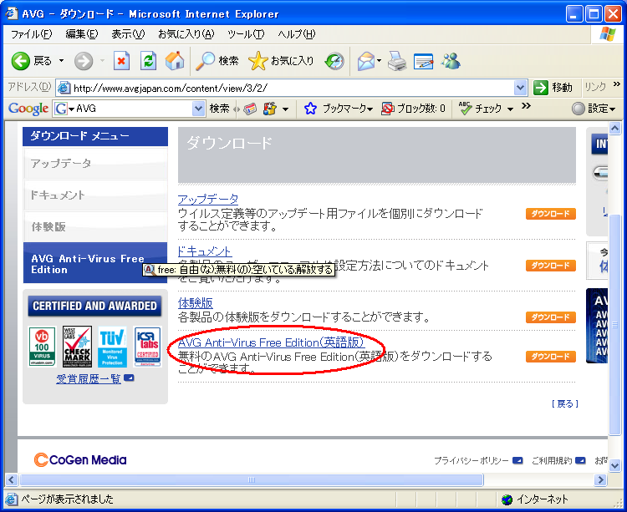This screenshot has width=627, height=512.
Task: Click the Google toolbar send-to icon
Action: 270,109
